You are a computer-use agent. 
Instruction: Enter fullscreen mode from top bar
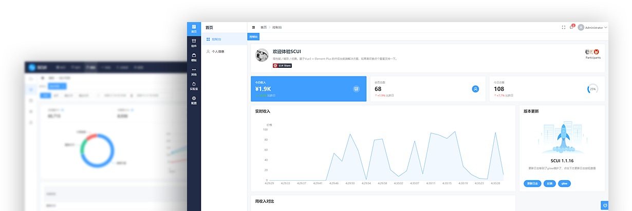(564, 27)
